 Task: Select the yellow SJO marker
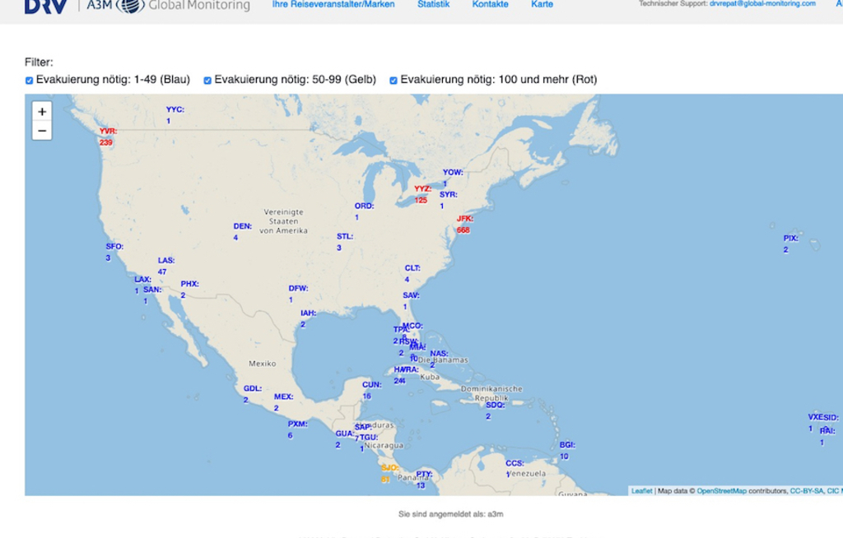(x=389, y=474)
